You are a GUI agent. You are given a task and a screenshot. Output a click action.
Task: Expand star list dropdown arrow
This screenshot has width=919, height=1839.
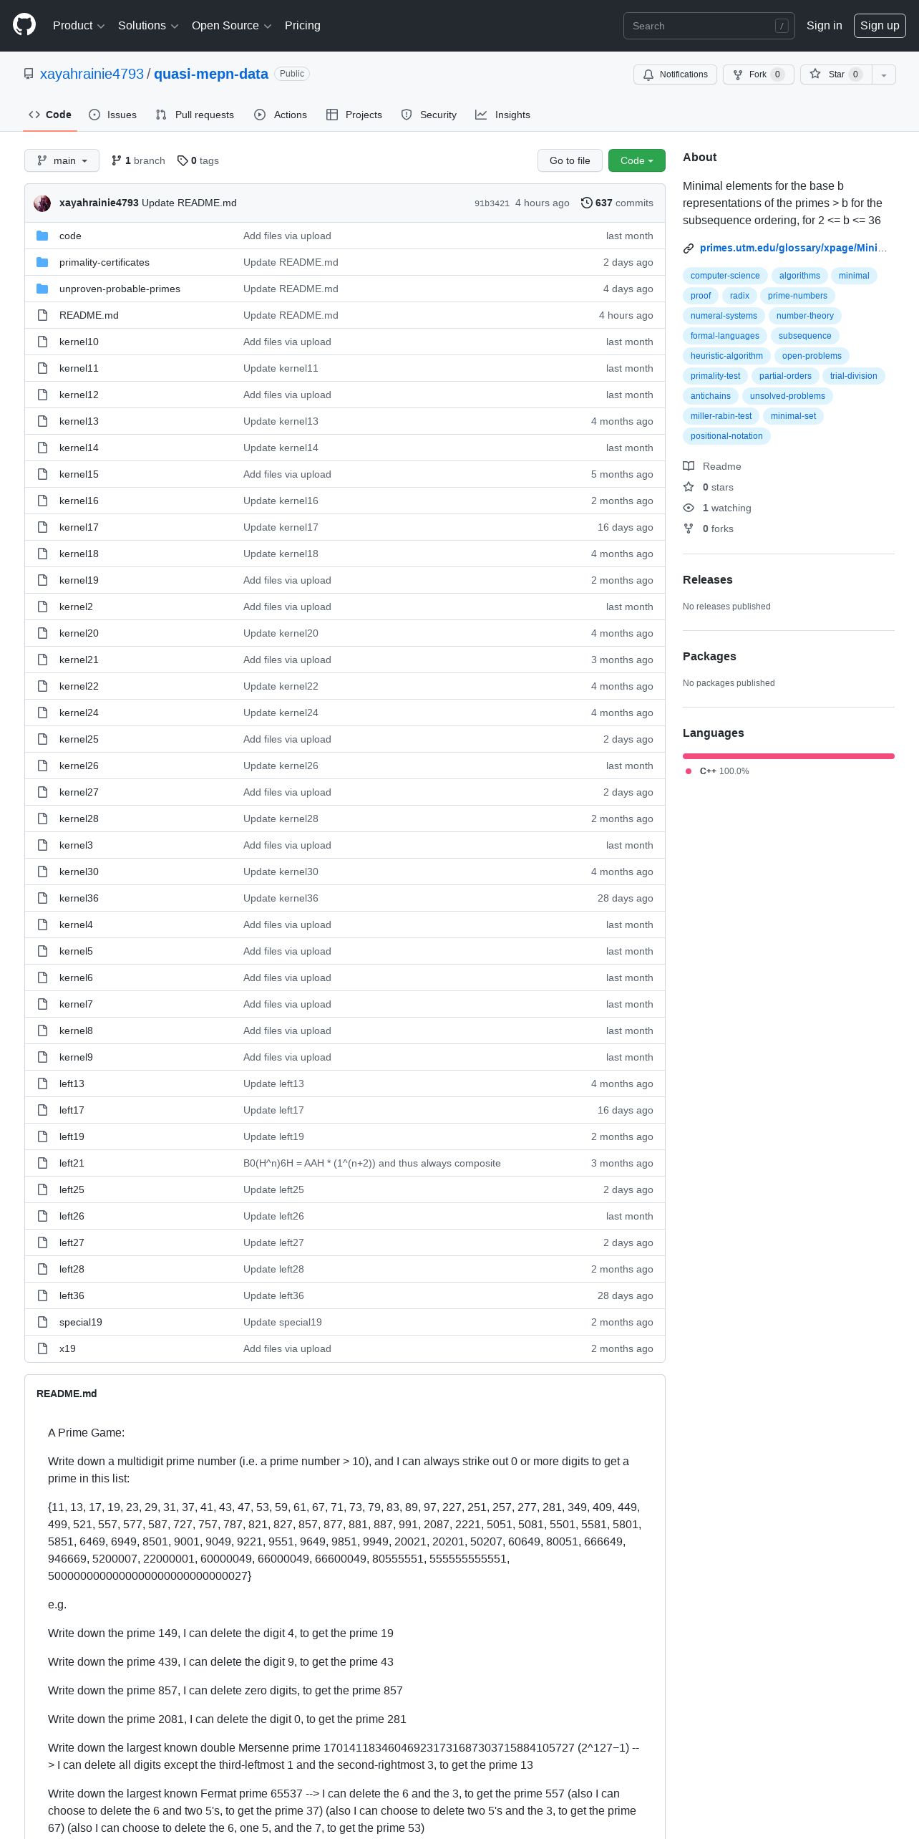pyautogui.click(x=884, y=74)
